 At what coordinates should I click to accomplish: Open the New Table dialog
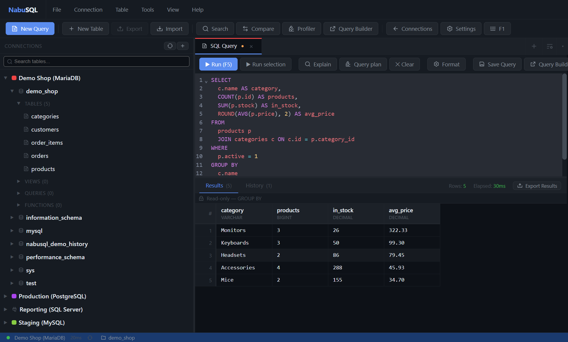pyautogui.click(x=86, y=29)
